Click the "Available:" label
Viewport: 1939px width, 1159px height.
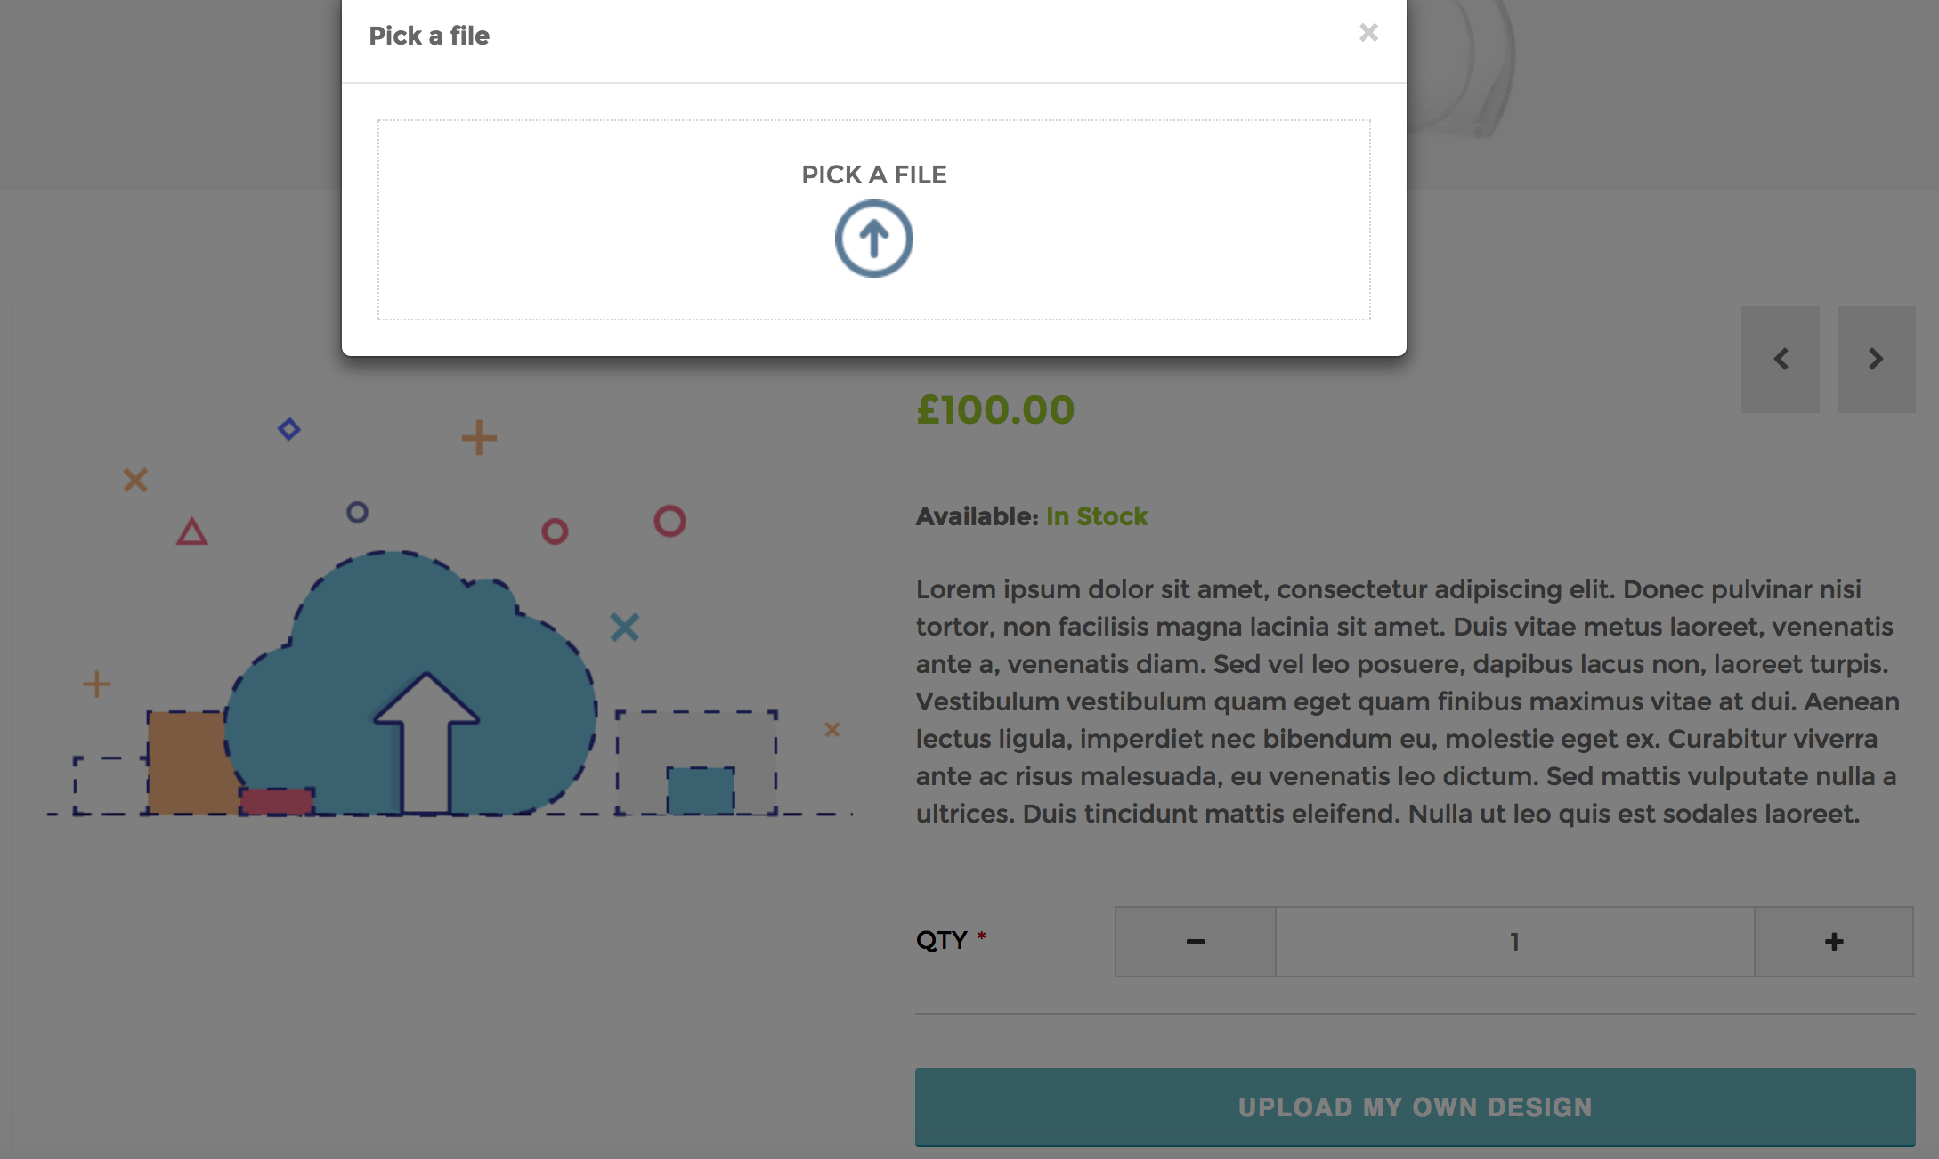point(977,516)
